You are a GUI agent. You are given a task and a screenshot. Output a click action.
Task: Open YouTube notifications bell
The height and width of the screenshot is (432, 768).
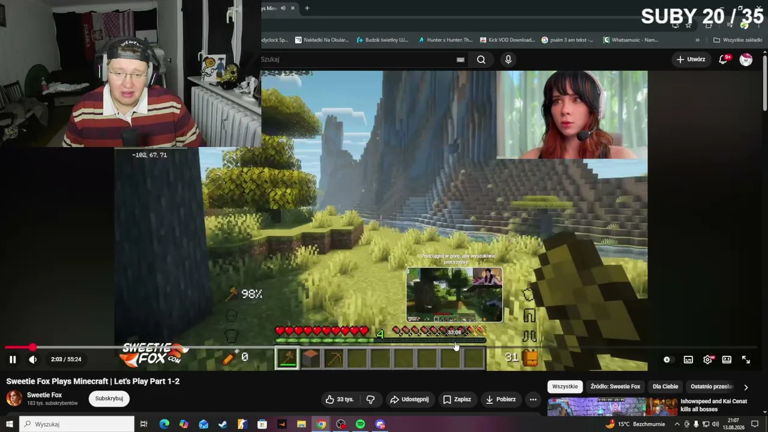[725, 59]
